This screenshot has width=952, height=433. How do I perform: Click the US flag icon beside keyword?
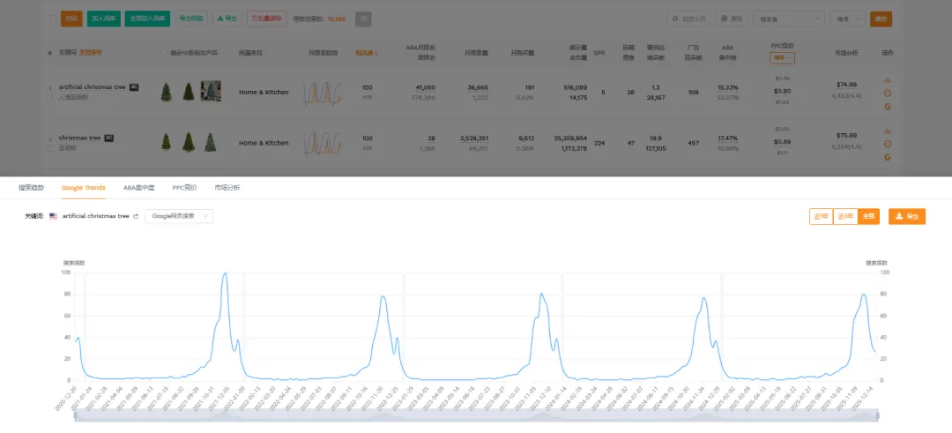(54, 216)
